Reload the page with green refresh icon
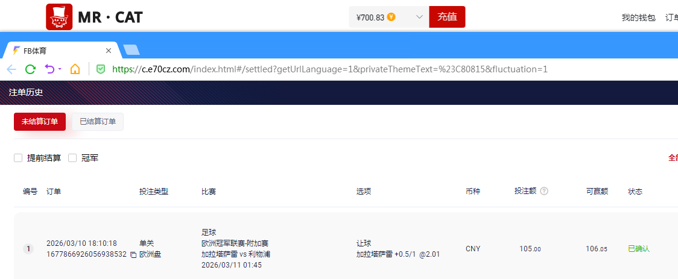678x279 pixels. pyautogui.click(x=30, y=69)
